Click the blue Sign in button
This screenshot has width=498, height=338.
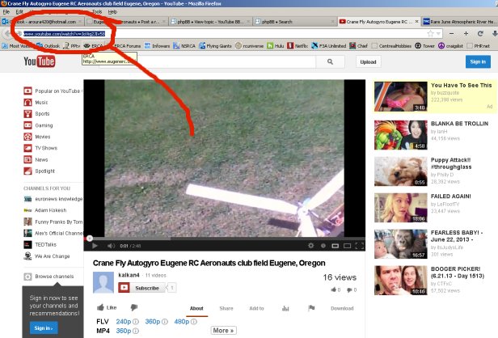478,61
